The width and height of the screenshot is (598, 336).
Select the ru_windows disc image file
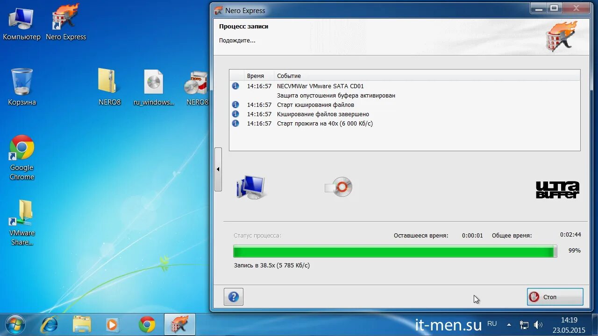154,87
